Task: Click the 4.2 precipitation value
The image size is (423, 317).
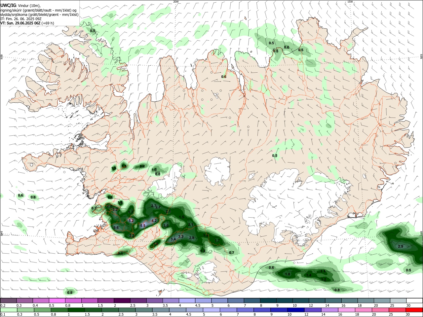Action: 154,221
